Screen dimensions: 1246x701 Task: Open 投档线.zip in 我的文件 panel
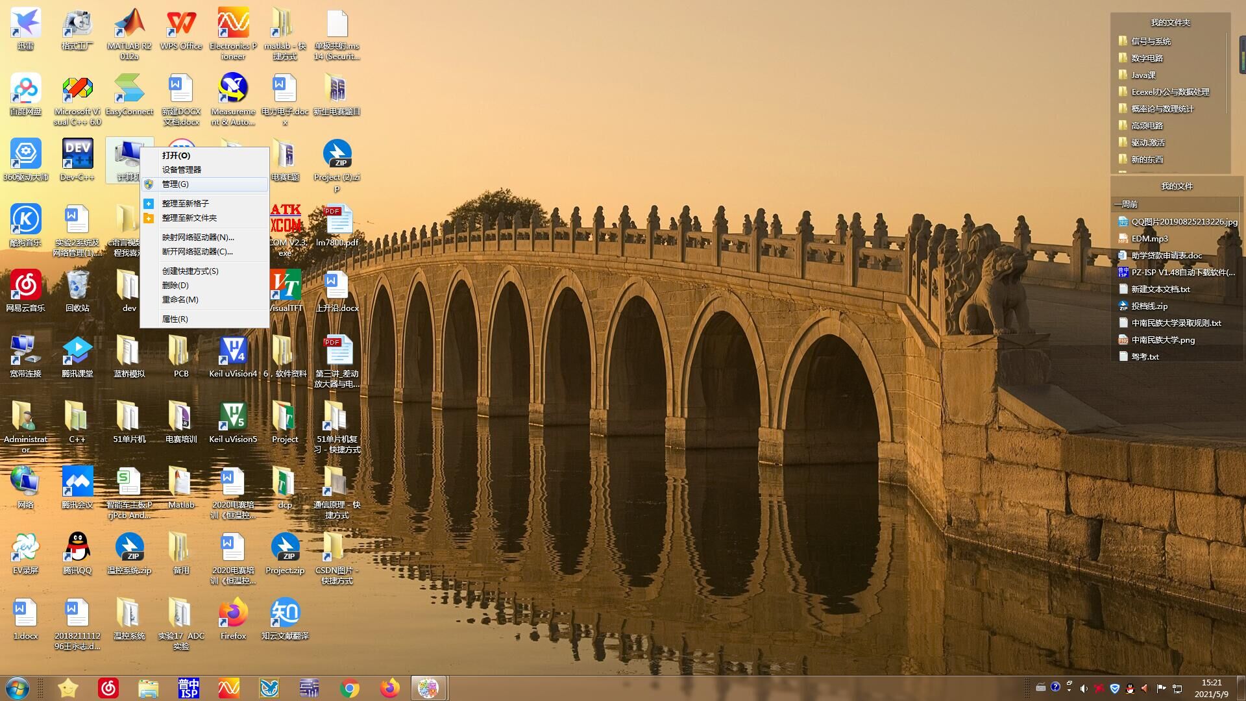tap(1143, 306)
